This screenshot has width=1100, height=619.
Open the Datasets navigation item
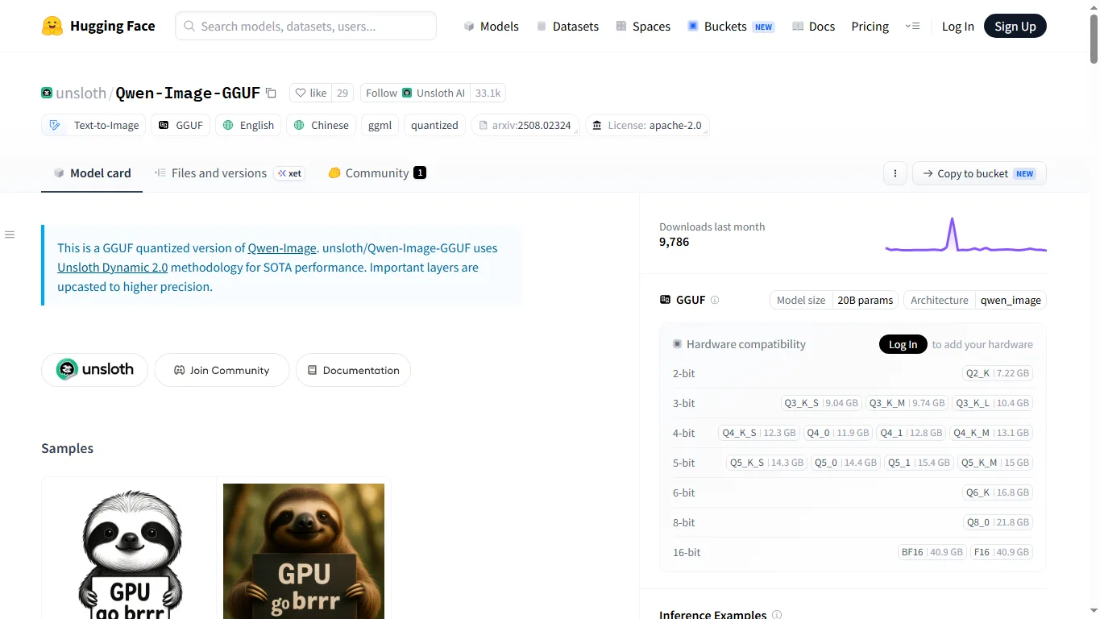(x=567, y=26)
